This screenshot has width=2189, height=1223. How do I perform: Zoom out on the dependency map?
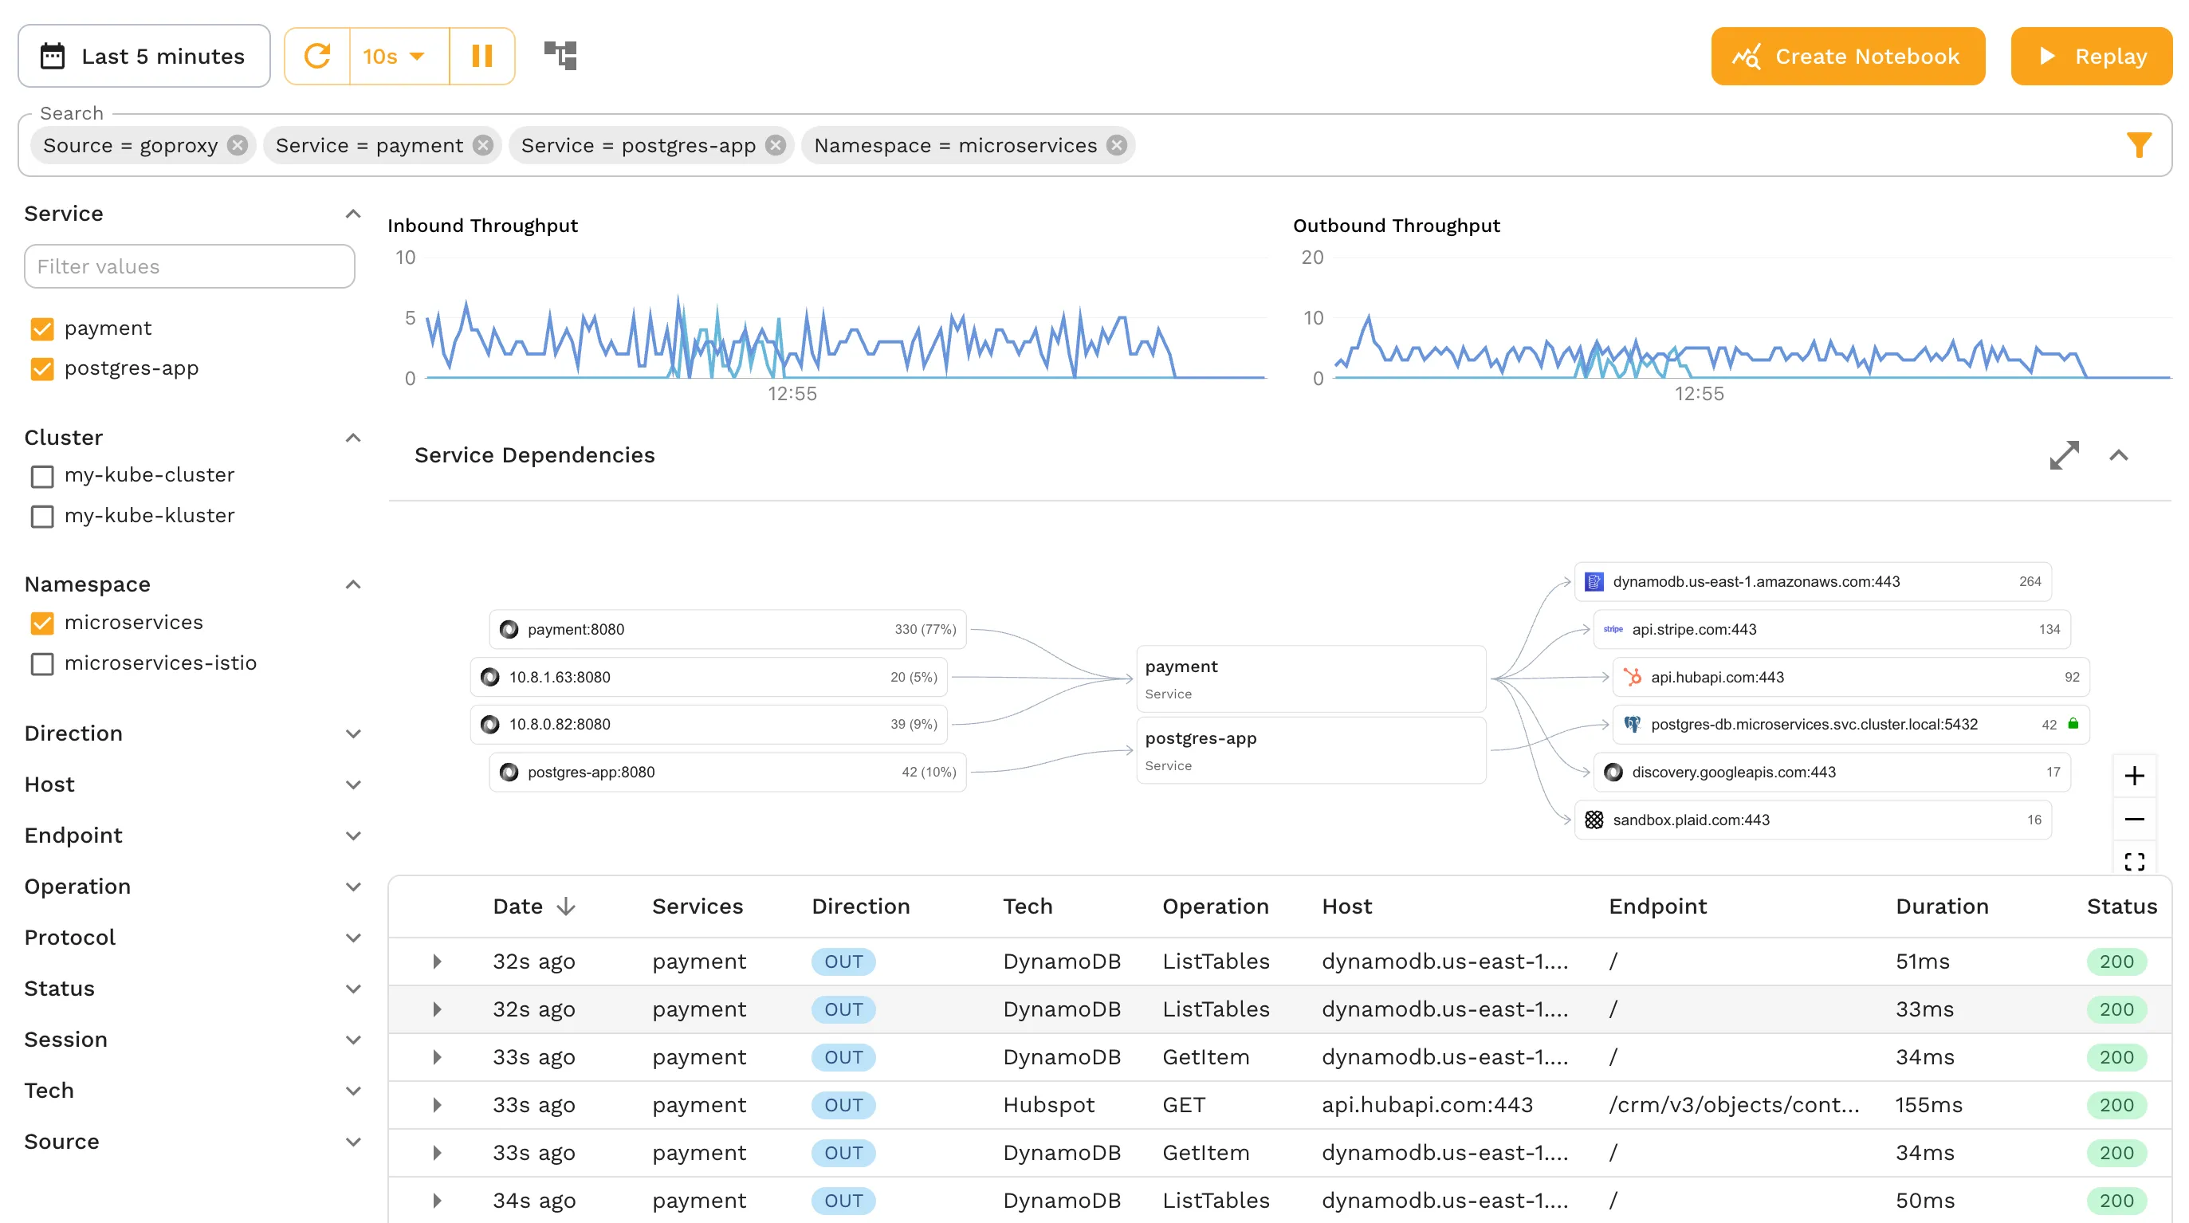coord(2136,819)
